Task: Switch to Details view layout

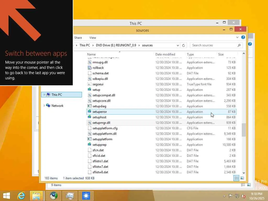Action: coord(236,178)
